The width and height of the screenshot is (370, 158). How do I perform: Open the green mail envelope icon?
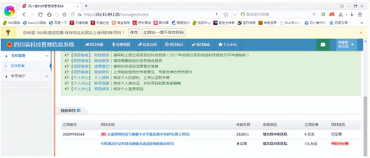coord(323,44)
